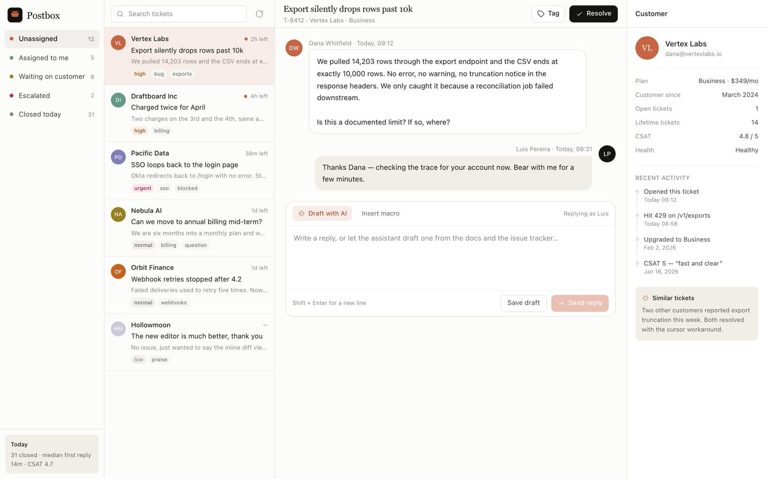Click the LP avatar of Luis Pereira
Image resolution: width=767 pixels, height=479 pixels.
click(x=607, y=154)
